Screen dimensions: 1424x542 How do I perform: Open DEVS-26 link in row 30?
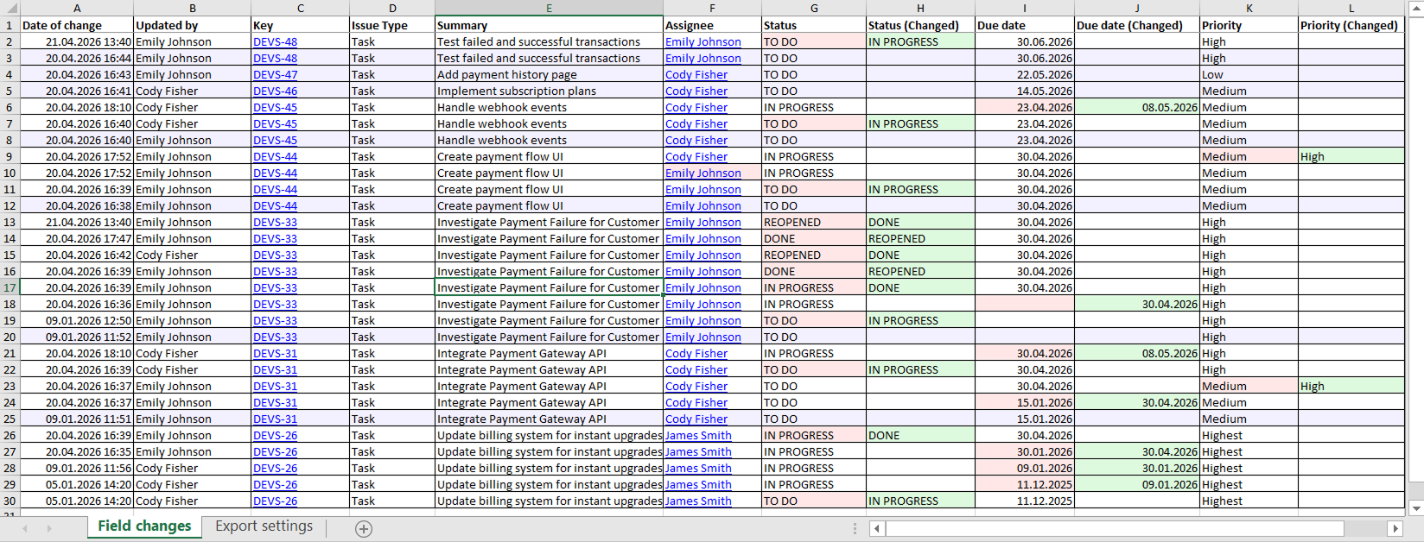(x=275, y=501)
